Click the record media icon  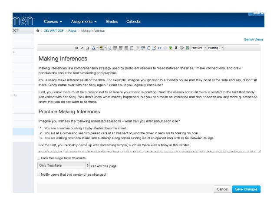[x=181, y=48]
